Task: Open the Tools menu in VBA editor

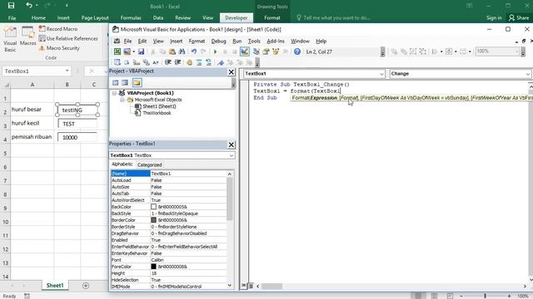Action: point(254,41)
